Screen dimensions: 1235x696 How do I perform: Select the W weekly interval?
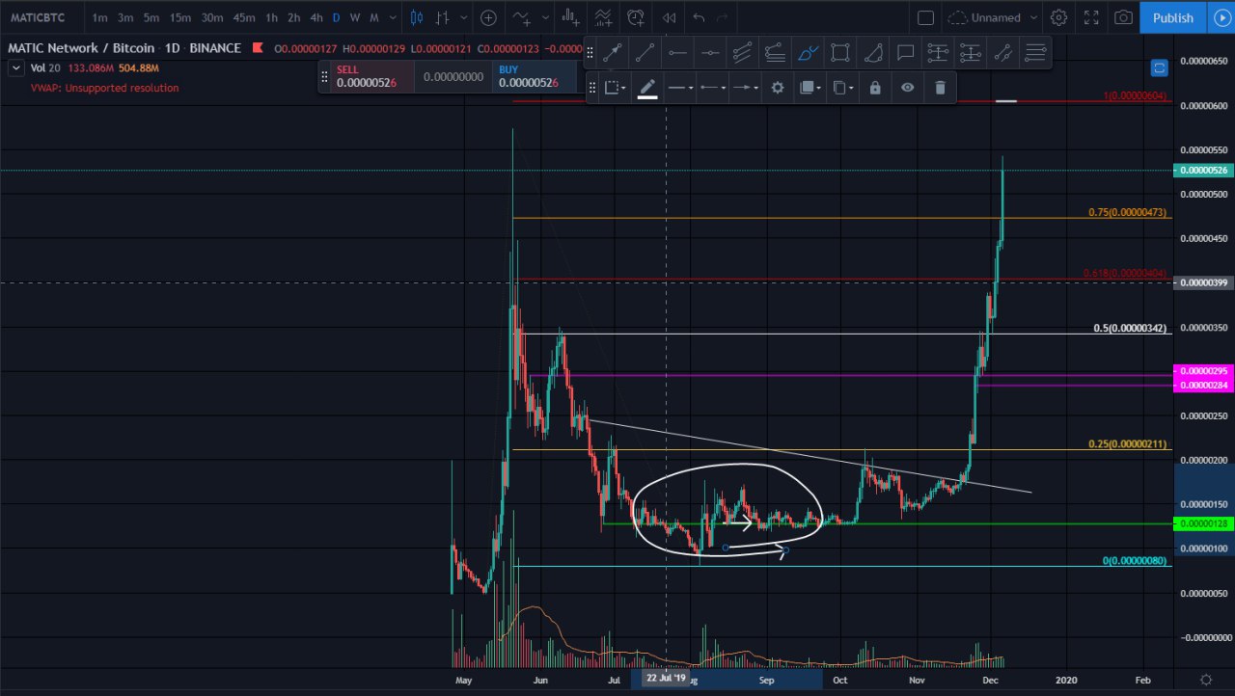click(355, 17)
